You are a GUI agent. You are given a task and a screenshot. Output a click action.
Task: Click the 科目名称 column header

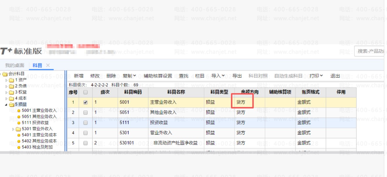click(x=176, y=92)
